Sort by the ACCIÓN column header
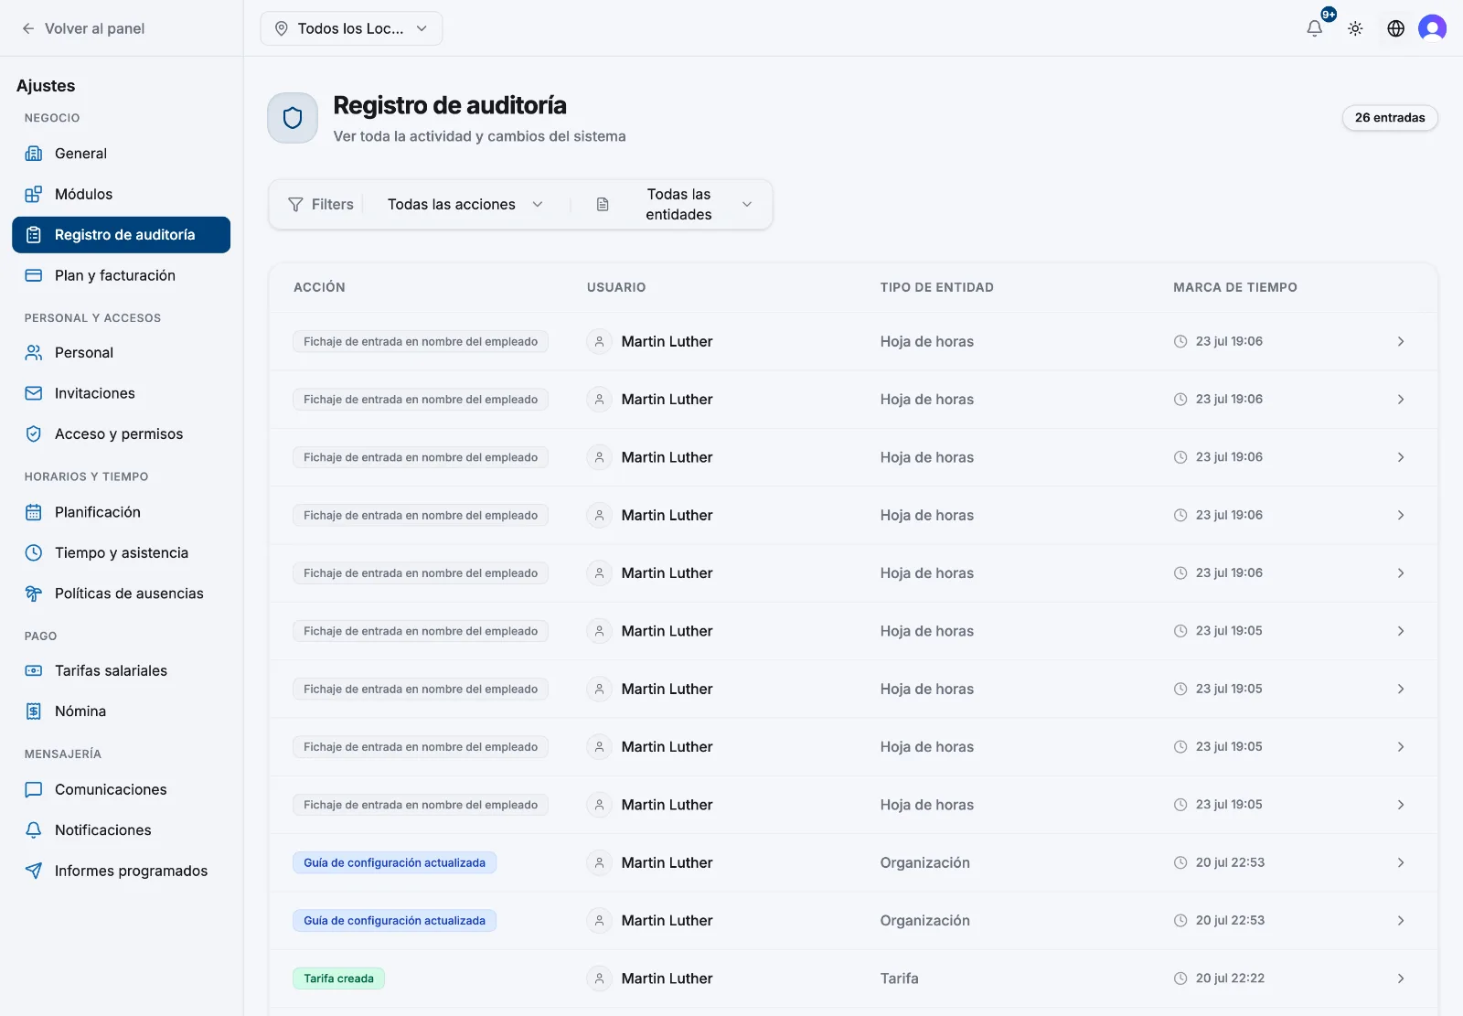 coord(319,287)
